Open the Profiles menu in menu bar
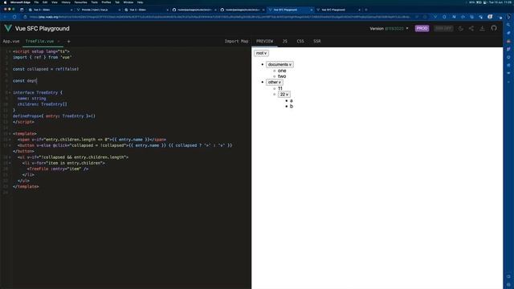 tap(106, 2)
